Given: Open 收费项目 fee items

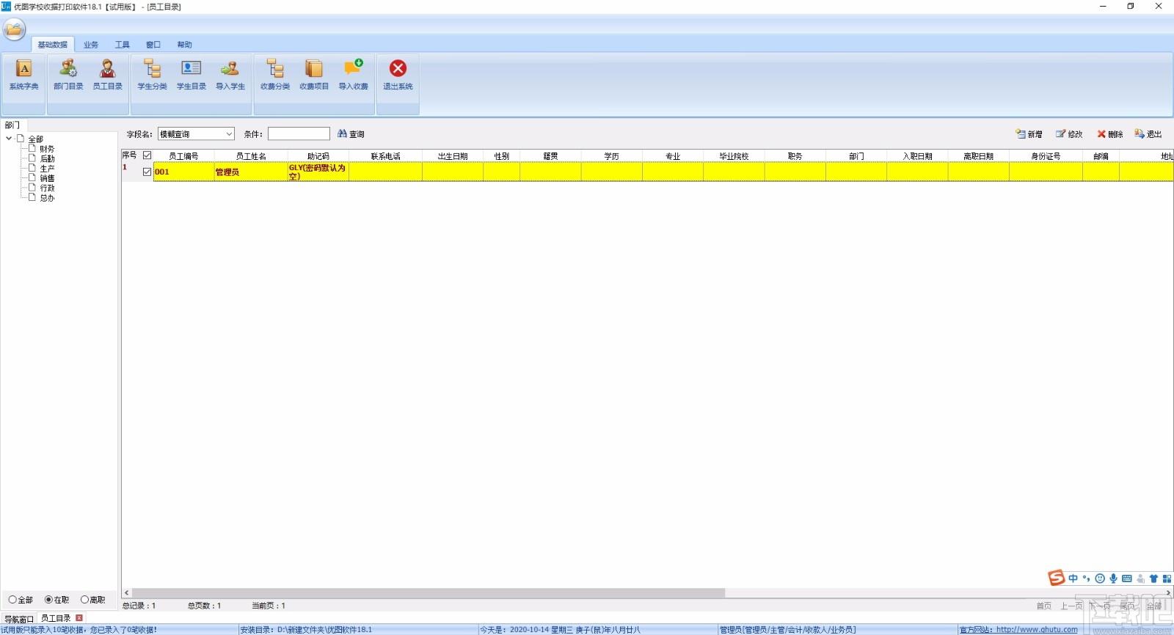Looking at the screenshot, I should pos(314,75).
